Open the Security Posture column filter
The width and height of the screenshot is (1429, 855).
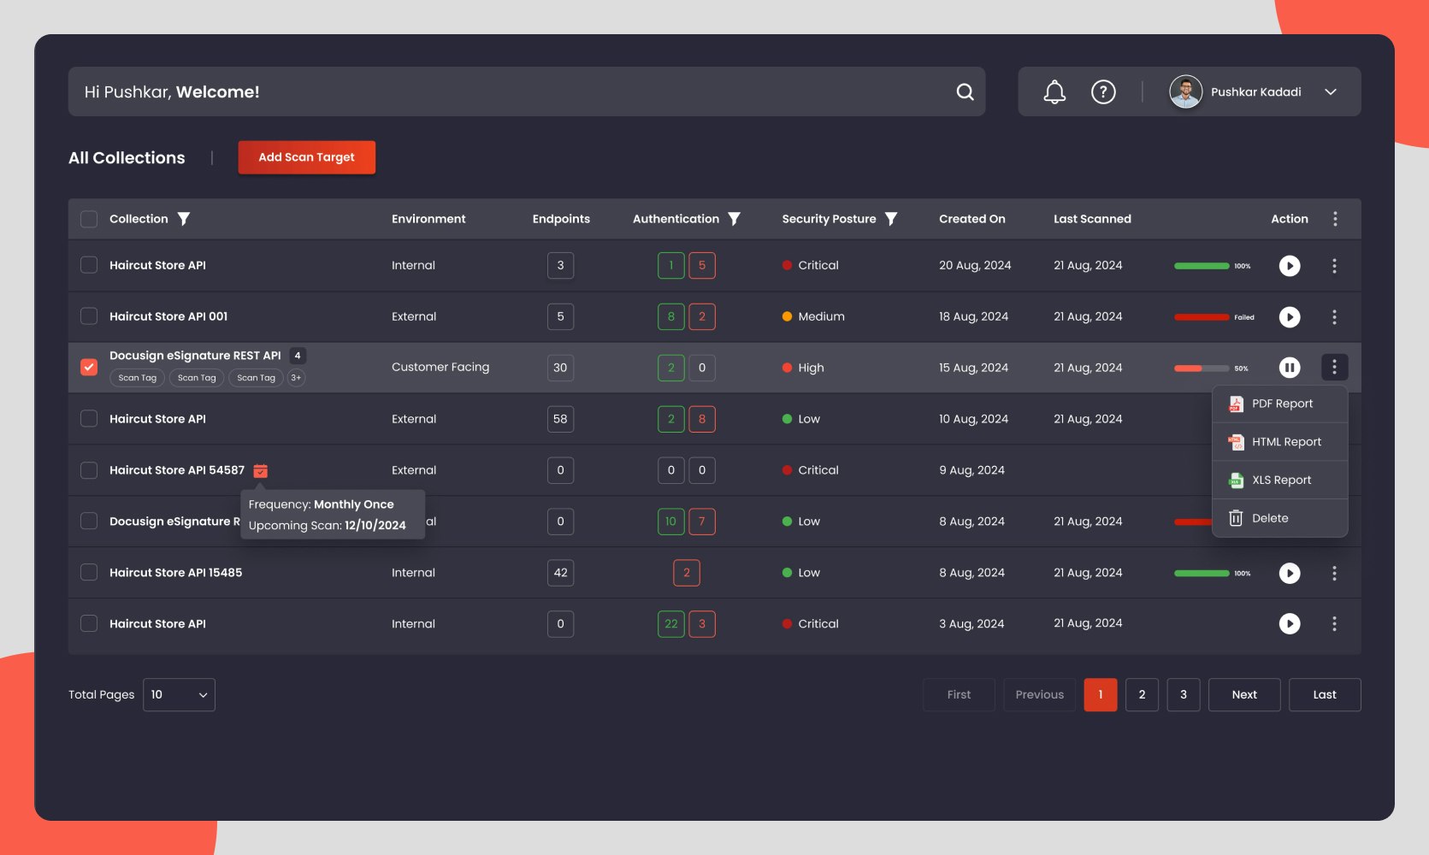(x=891, y=219)
